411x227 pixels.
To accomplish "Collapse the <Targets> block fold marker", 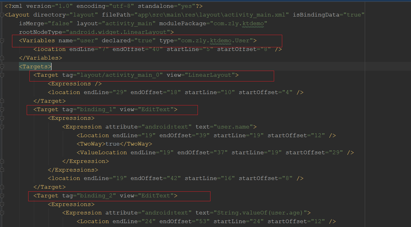I will 2,66.
